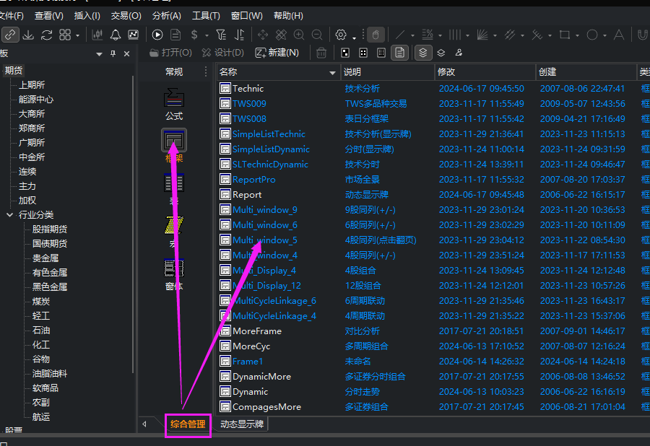This screenshot has height=446, width=650.
Task: Click the link chain toolbar icon
Action: (x=10, y=35)
